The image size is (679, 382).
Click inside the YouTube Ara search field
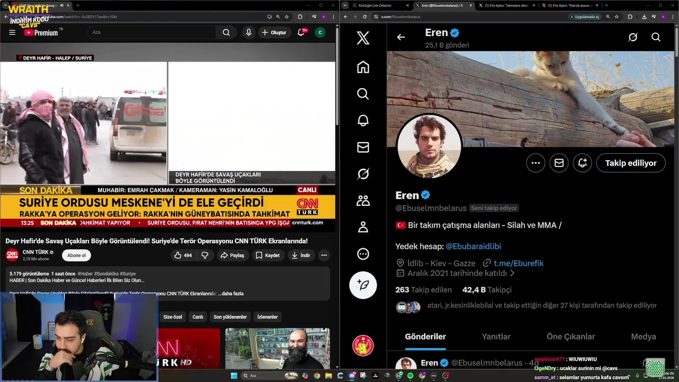(152, 32)
